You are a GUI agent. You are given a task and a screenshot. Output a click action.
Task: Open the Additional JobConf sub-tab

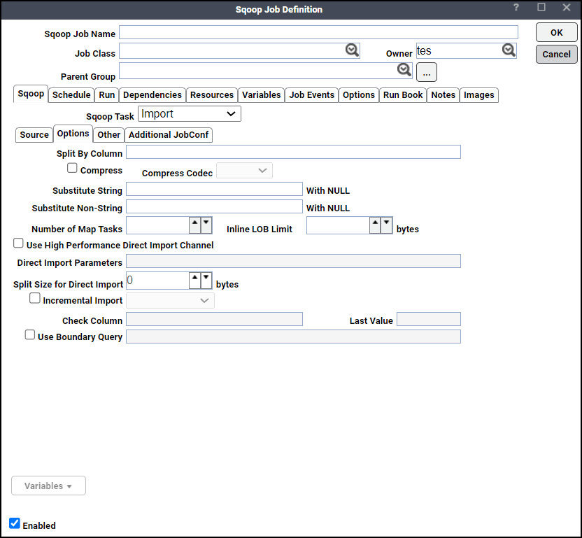tap(169, 135)
